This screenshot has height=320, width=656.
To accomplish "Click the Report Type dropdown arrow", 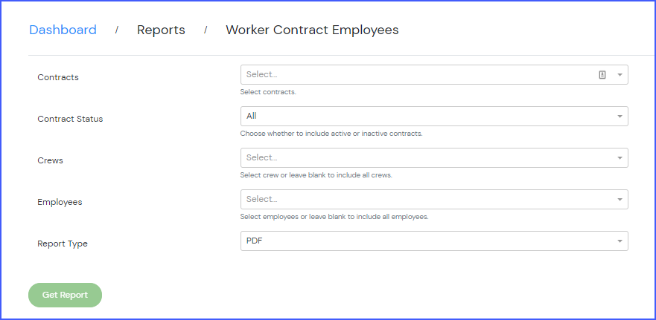I will point(620,241).
